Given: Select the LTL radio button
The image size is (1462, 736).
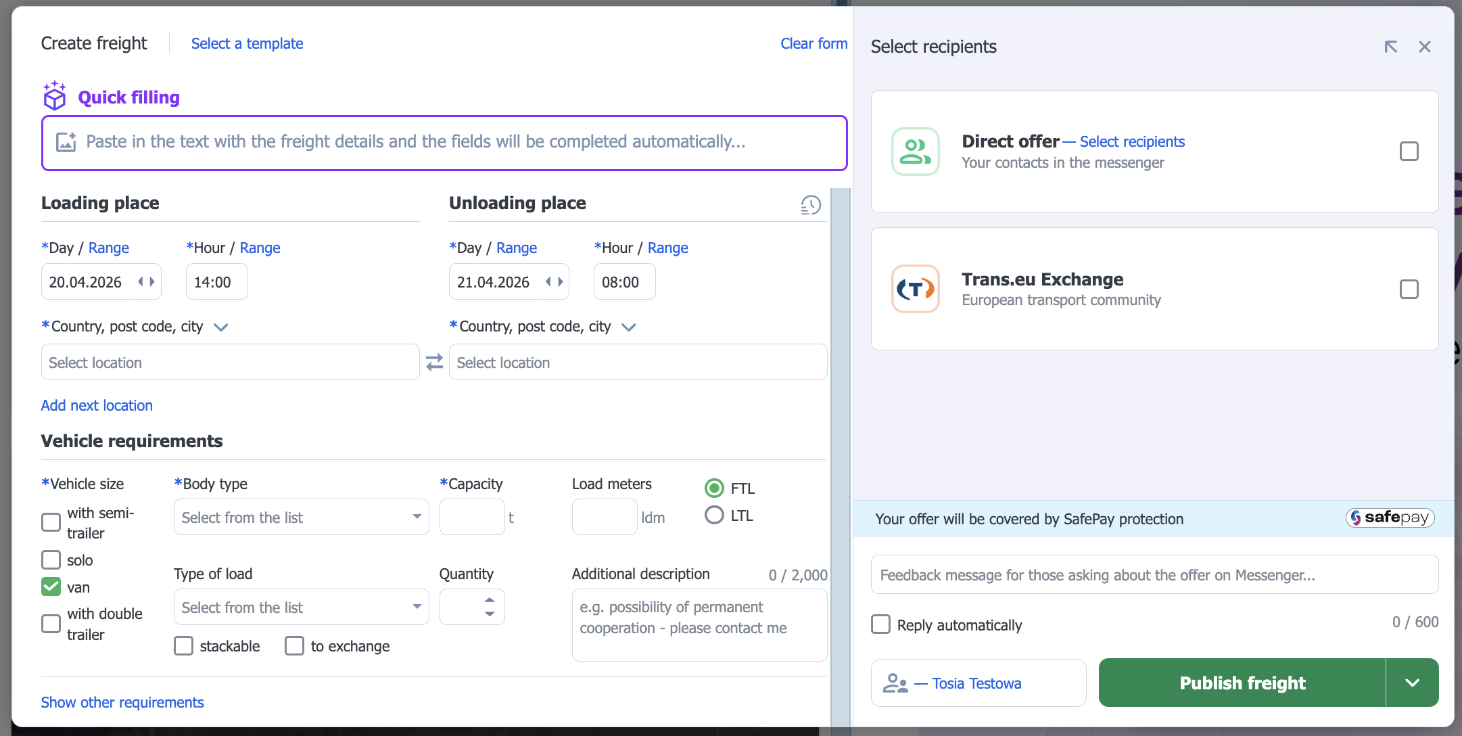Looking at the screenshot, I should click(x=714, y=515).
